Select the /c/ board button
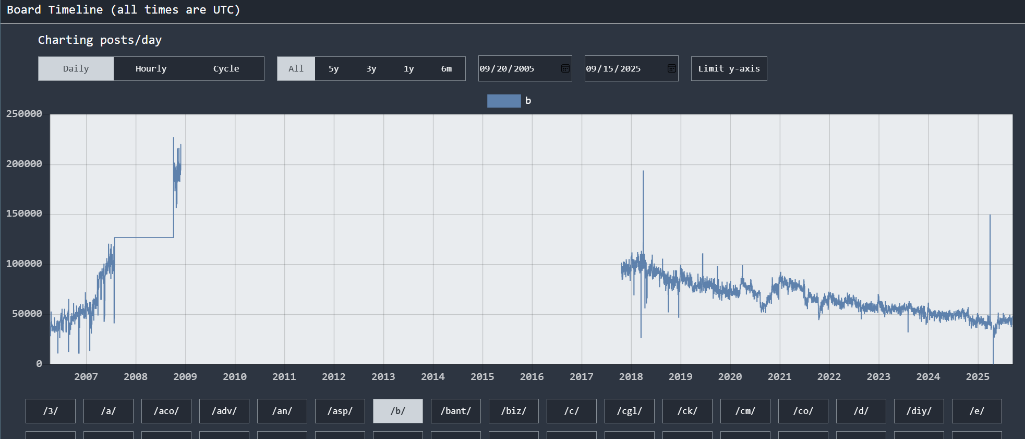The image size is (1025, 439). [572, 411]
